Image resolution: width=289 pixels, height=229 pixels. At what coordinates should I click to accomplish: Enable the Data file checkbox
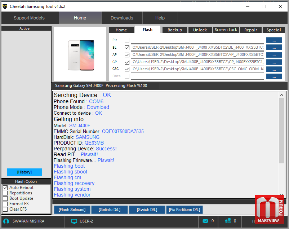coord(127,76)
